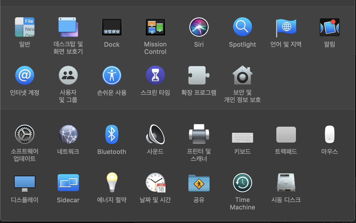Open 스크린 타임 hourglass icon

[155, 75]
